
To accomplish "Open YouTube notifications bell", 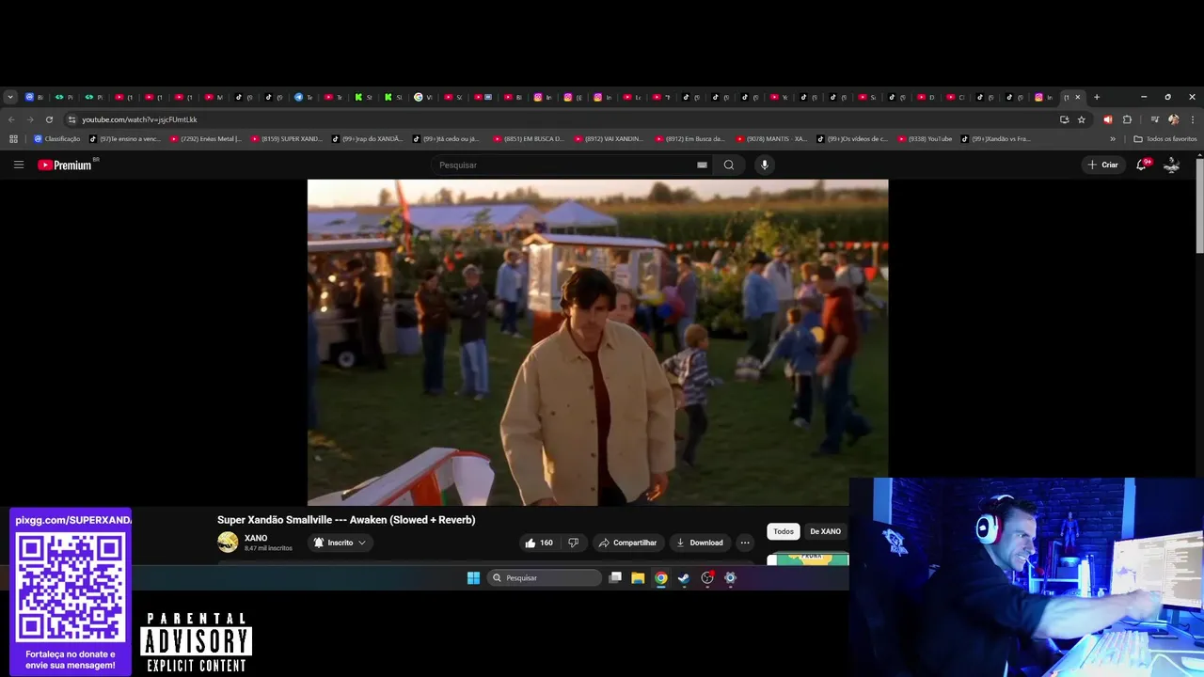I will tap(1142, 165).
